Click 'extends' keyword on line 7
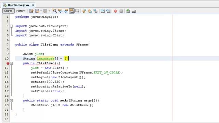Image resolution: width=219 pixels, height=123 pixels. click(x=67, y=45)
